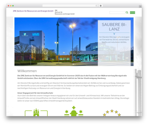Click the red close window button
148x125 pixels.
click(x=9, y=6)
